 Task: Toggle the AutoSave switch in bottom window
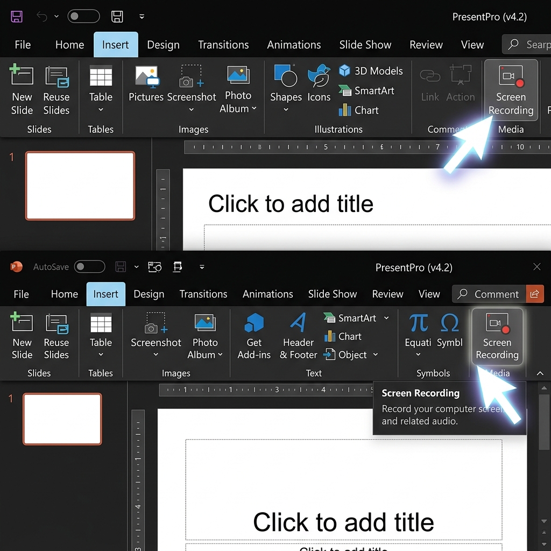89,267
